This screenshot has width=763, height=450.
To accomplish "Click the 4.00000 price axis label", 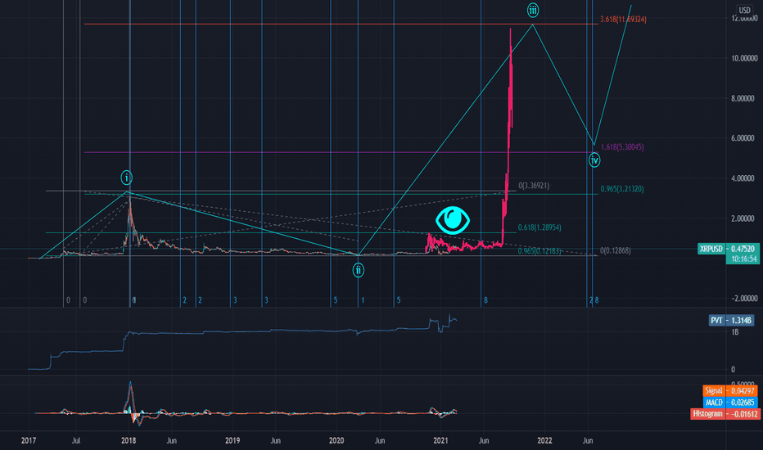I will [x=743, y=178].
